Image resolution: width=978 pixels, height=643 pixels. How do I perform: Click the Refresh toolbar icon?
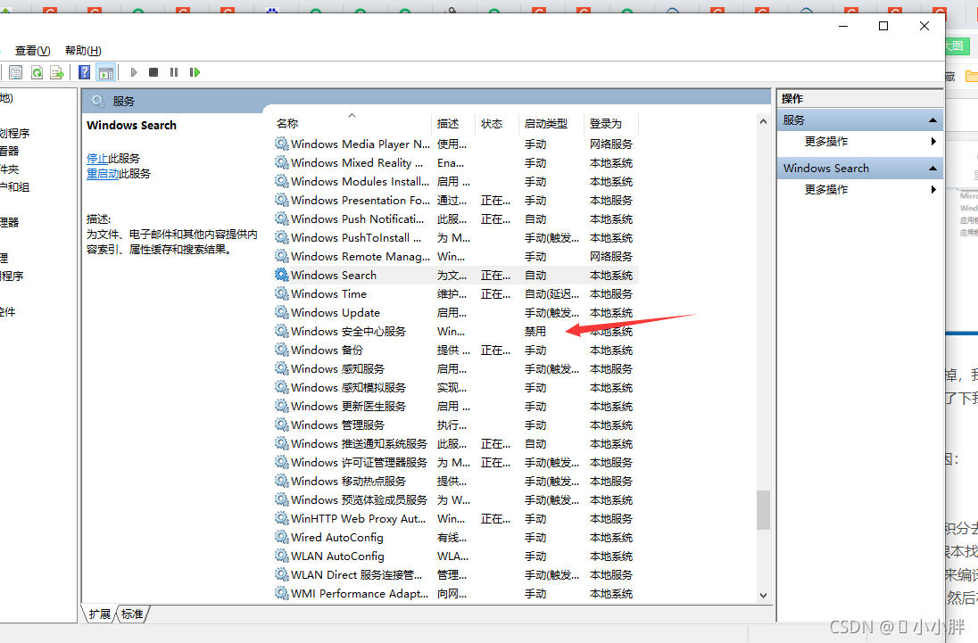pos(37,72)
